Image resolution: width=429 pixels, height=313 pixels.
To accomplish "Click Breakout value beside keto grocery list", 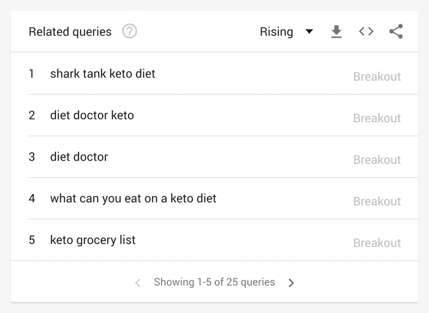I will click(x=377, y=243).
